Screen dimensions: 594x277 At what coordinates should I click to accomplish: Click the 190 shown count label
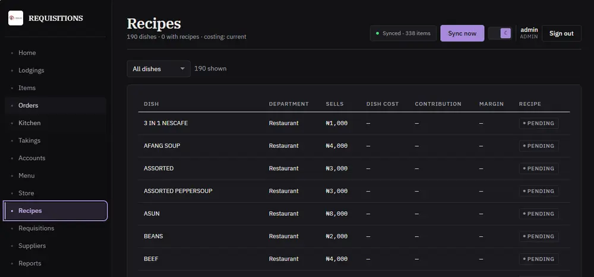[x=210, y=68]
